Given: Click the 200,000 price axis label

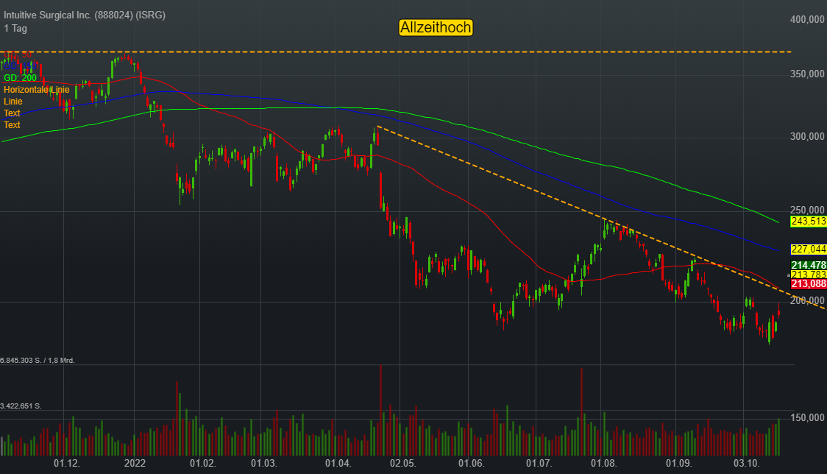Looking at the screenshot, I should [807, 300].
